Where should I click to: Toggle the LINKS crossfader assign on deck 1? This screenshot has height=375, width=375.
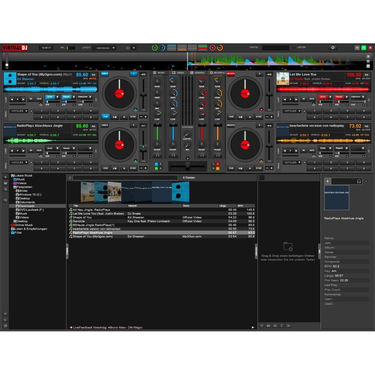[105, 74]
